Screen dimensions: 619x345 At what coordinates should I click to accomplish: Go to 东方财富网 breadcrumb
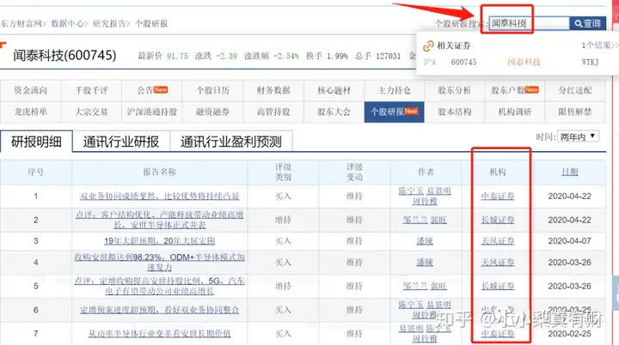click(21, 24)
